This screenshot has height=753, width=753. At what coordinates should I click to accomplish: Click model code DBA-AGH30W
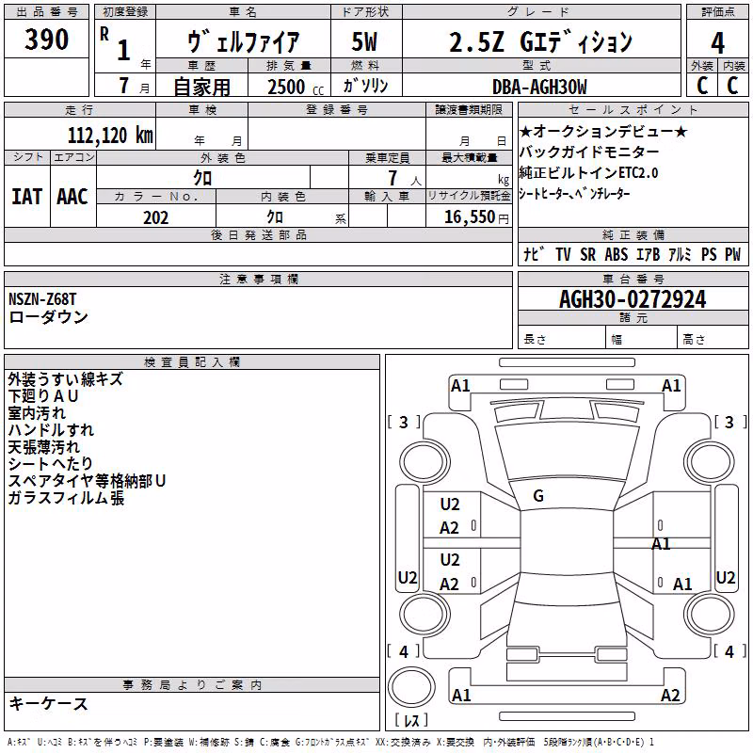pyautogui.click(x=539, y=88)
